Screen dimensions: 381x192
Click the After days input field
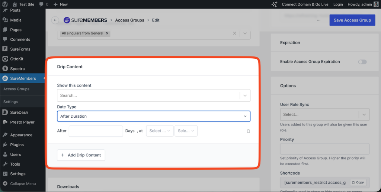[96, 131]
